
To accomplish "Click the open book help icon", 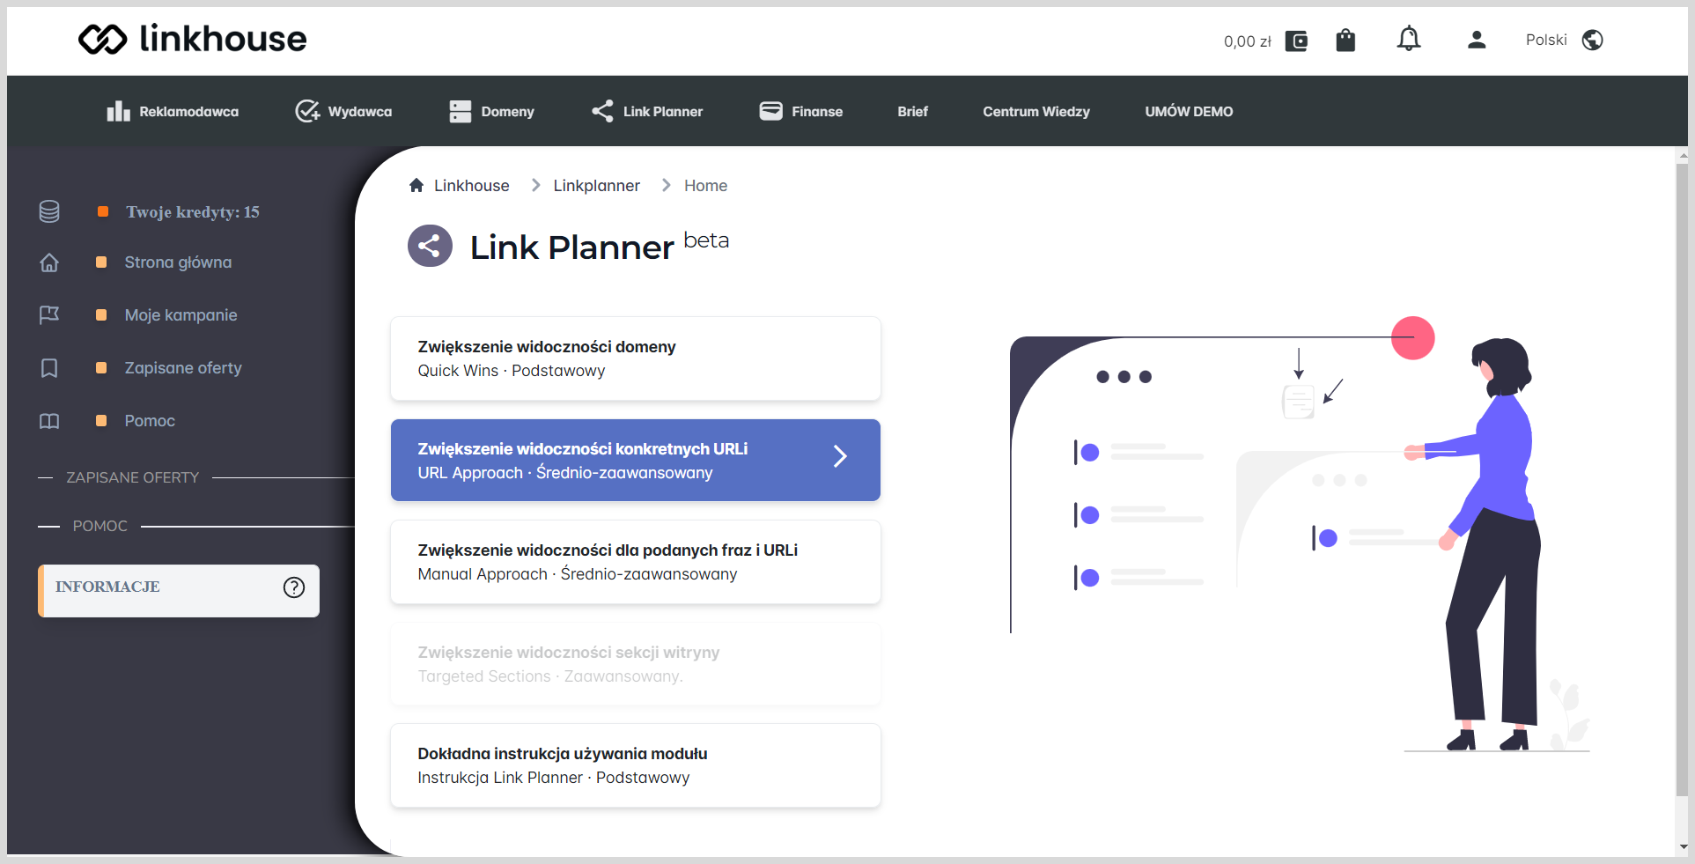I will [x=49, y=421].
